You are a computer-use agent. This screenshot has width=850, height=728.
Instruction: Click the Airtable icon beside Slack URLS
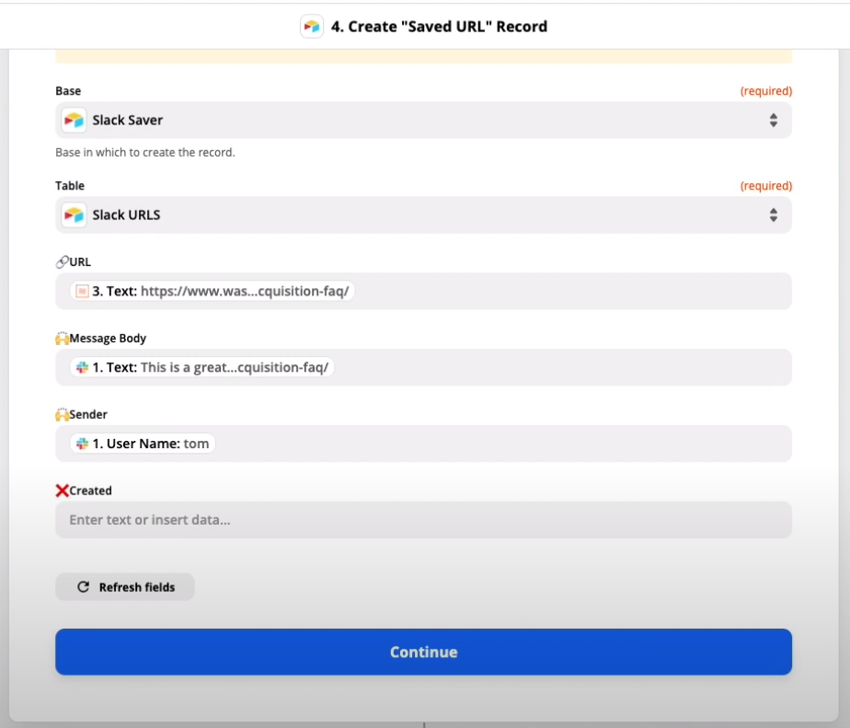[74, 214]
